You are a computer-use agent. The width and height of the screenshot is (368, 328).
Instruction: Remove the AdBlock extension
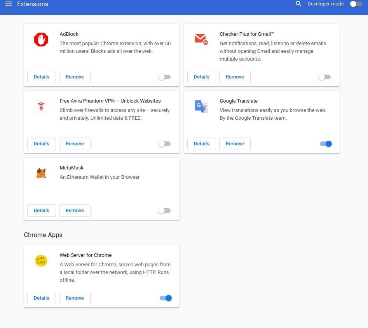tap(75, 77)
